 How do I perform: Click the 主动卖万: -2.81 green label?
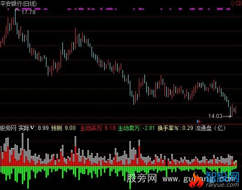coord(136,128)
